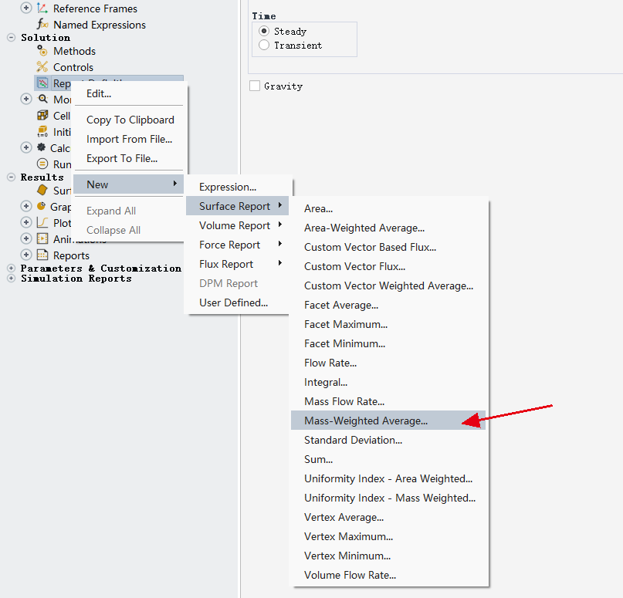Select Export To File... option
The image size is (623, 598).
pyautogui.click(x=122, y=158)
